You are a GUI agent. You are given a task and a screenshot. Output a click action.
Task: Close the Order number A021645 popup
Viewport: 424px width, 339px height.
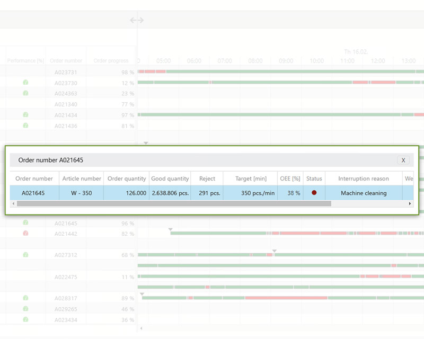tap(403, 160)
